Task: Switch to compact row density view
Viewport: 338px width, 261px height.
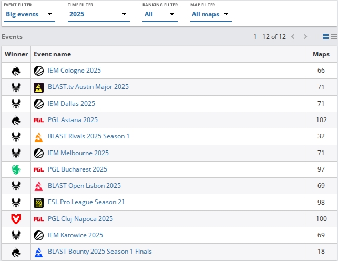Action: [x=317, y=37]
